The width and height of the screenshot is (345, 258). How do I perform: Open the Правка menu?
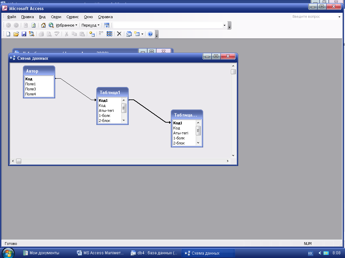tap(28, 17)
